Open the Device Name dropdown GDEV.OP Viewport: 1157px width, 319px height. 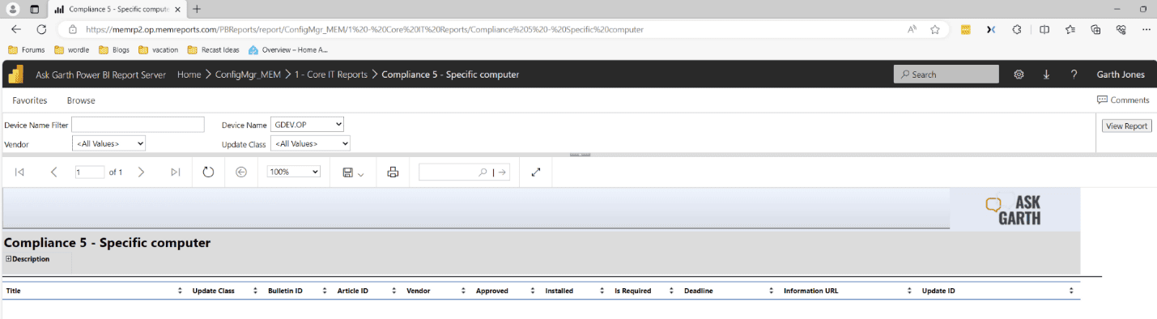tap(308, 125)
